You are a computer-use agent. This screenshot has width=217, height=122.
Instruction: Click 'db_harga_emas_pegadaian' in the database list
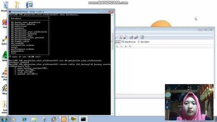pos(26,22)
